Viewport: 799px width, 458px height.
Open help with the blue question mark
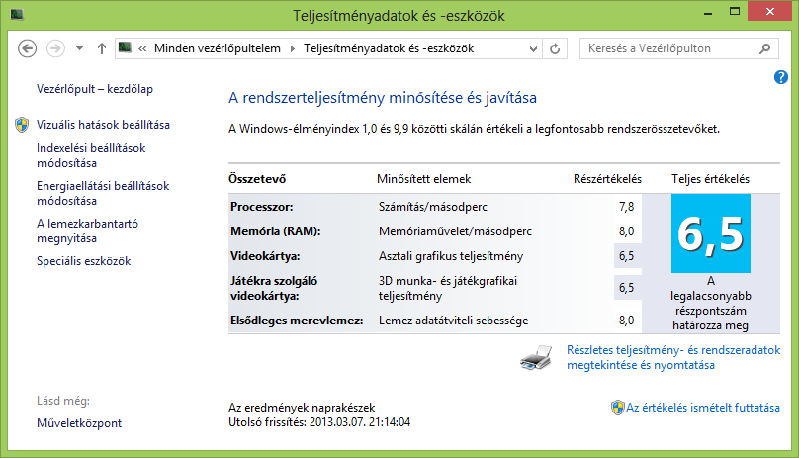[x=780, y=77]
